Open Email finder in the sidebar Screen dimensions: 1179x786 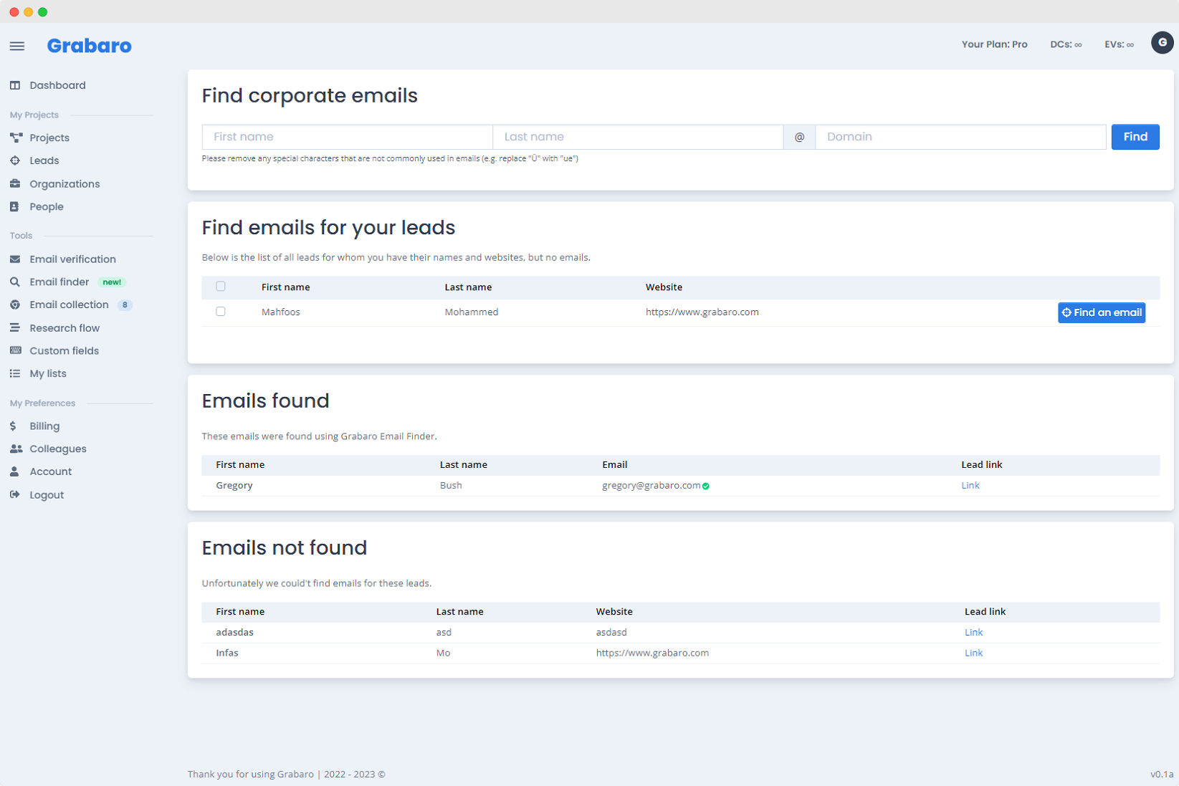tap(59, 282)
